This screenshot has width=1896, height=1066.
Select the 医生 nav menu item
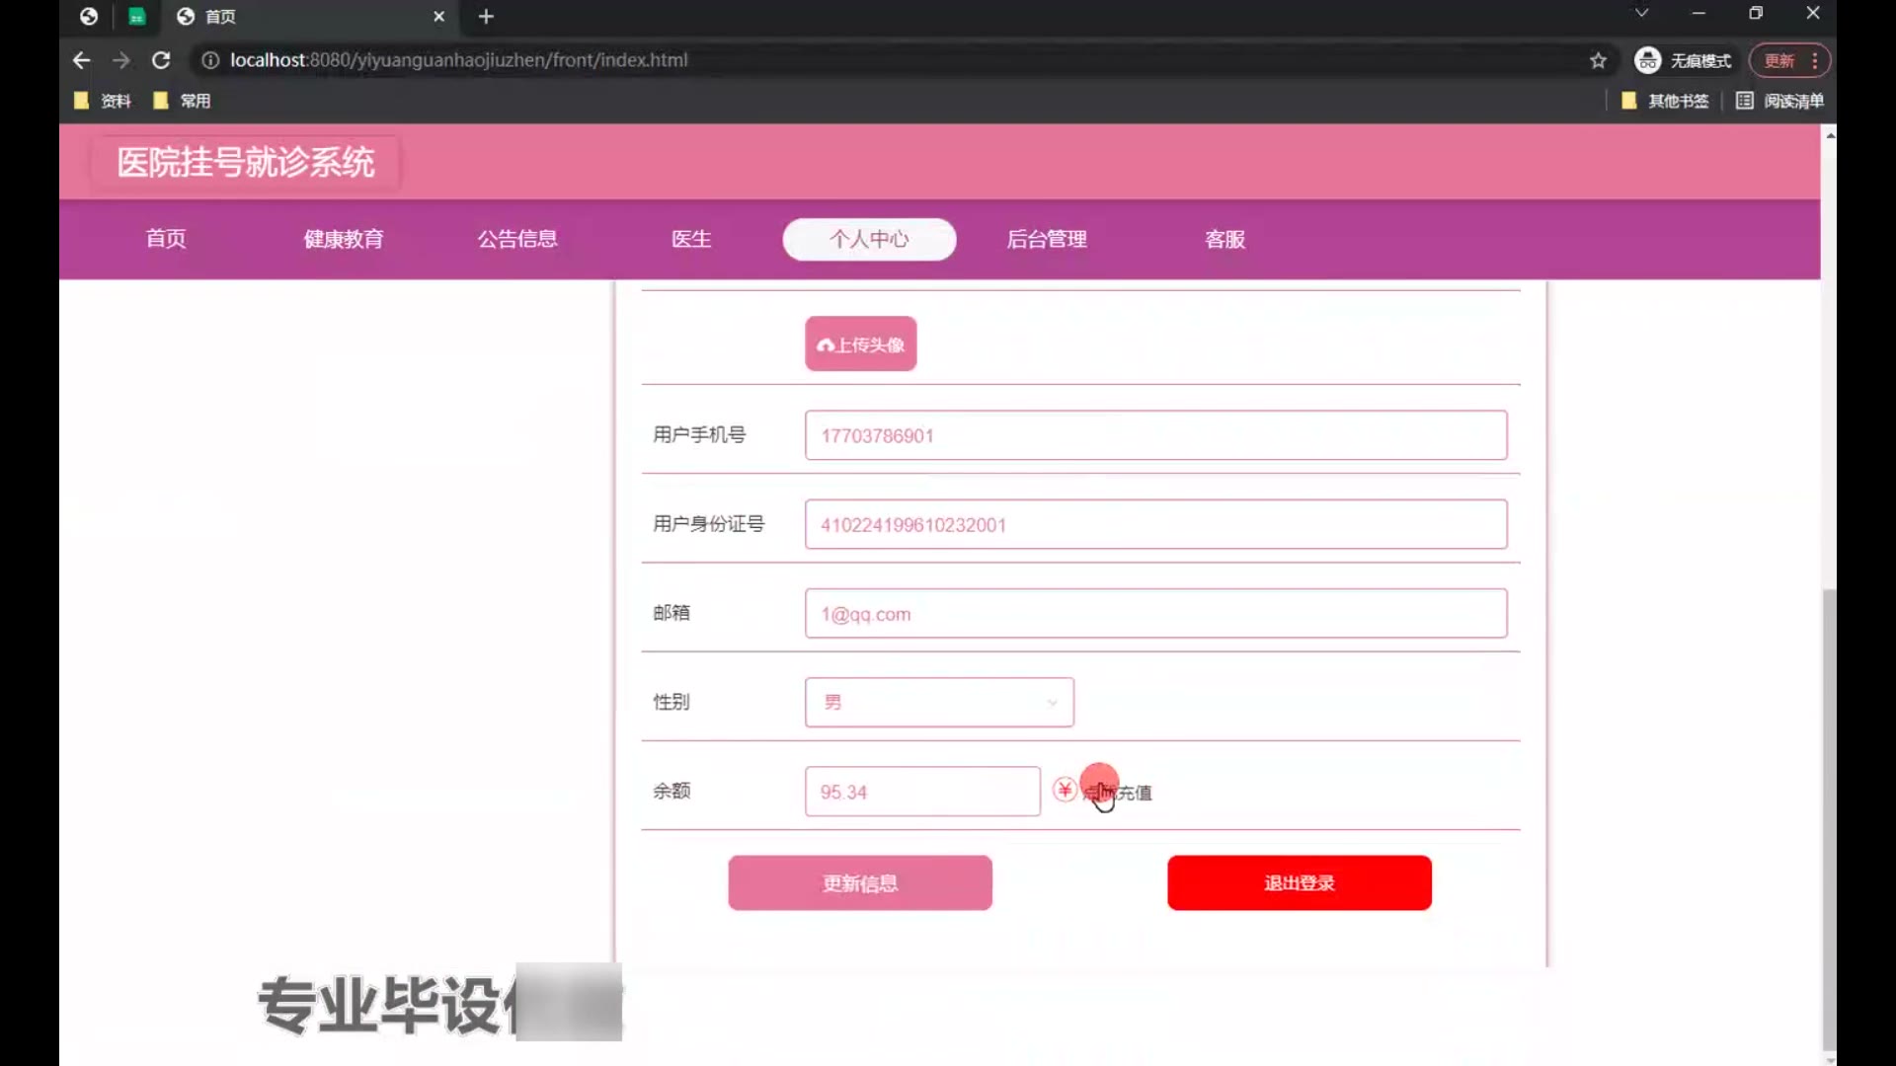(x=691, y=239)
